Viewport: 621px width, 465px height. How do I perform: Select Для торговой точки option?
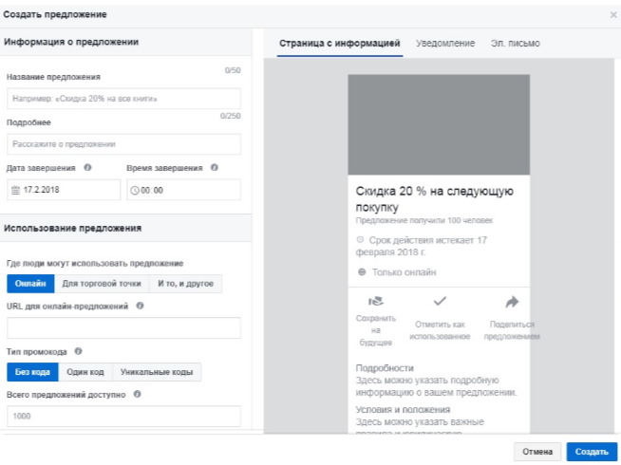(102, 284)
